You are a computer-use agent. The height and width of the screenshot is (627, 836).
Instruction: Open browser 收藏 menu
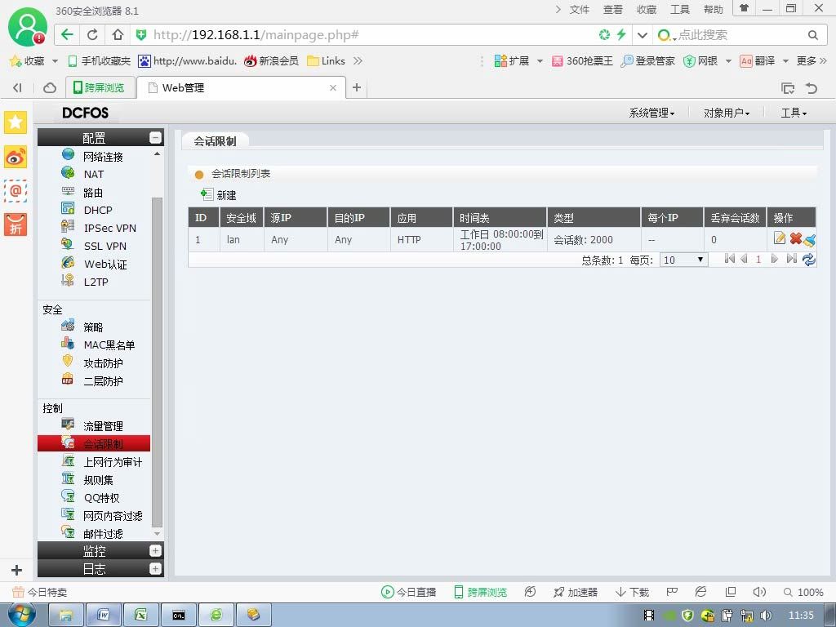(647, 9)
